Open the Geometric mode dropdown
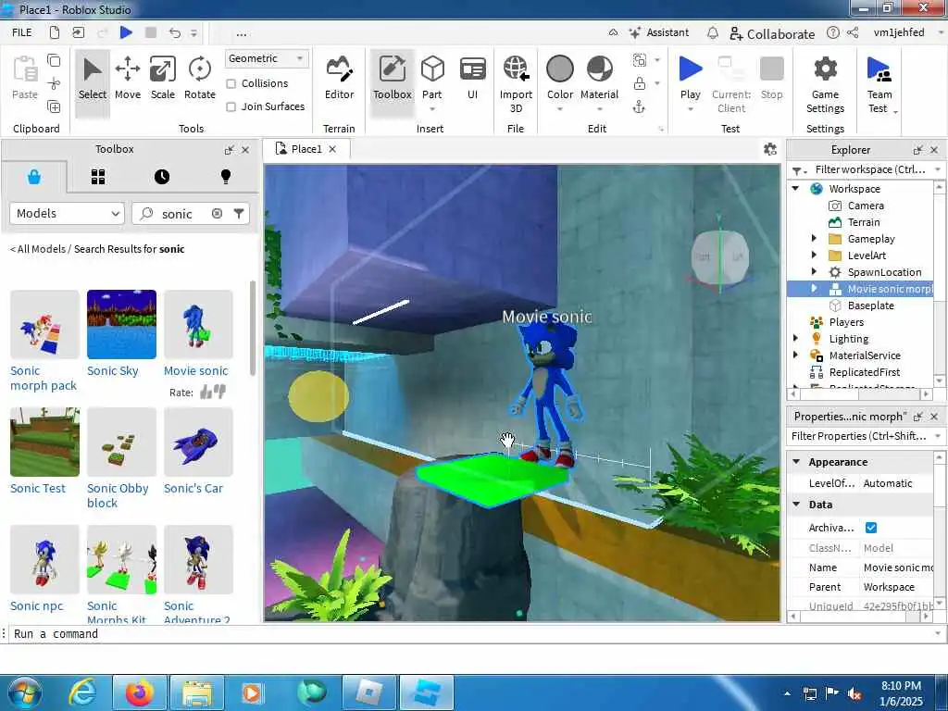Image resolution: width=948 pixels, height=711 pixels. coord(267,58)
